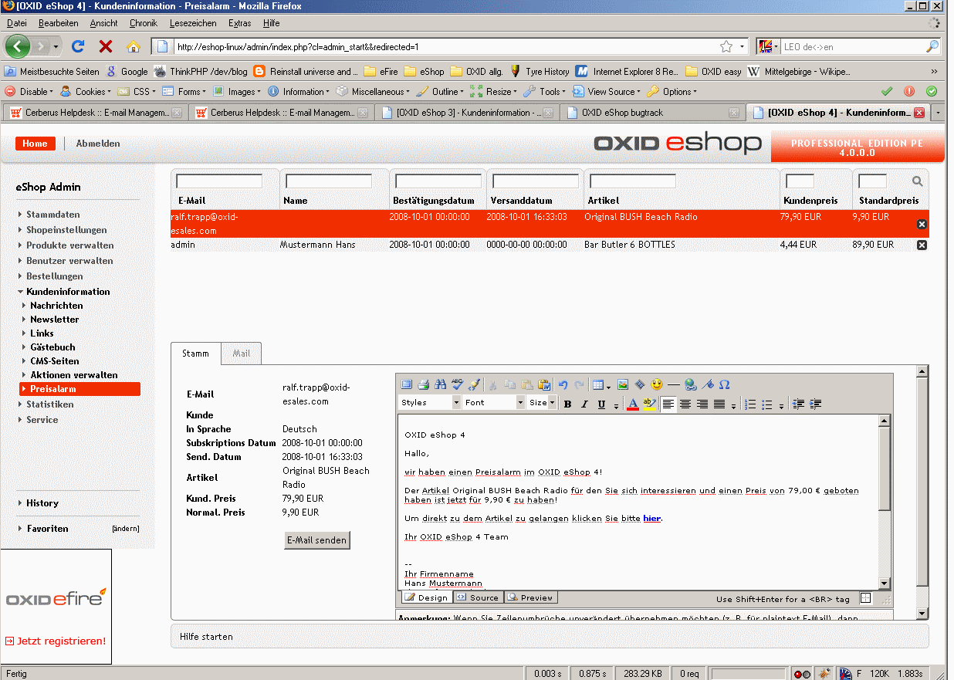The height and width of the screenshot is (680, 954).
Task: Click the binoculars find icon in editor
Action: (x=441, y=384)
